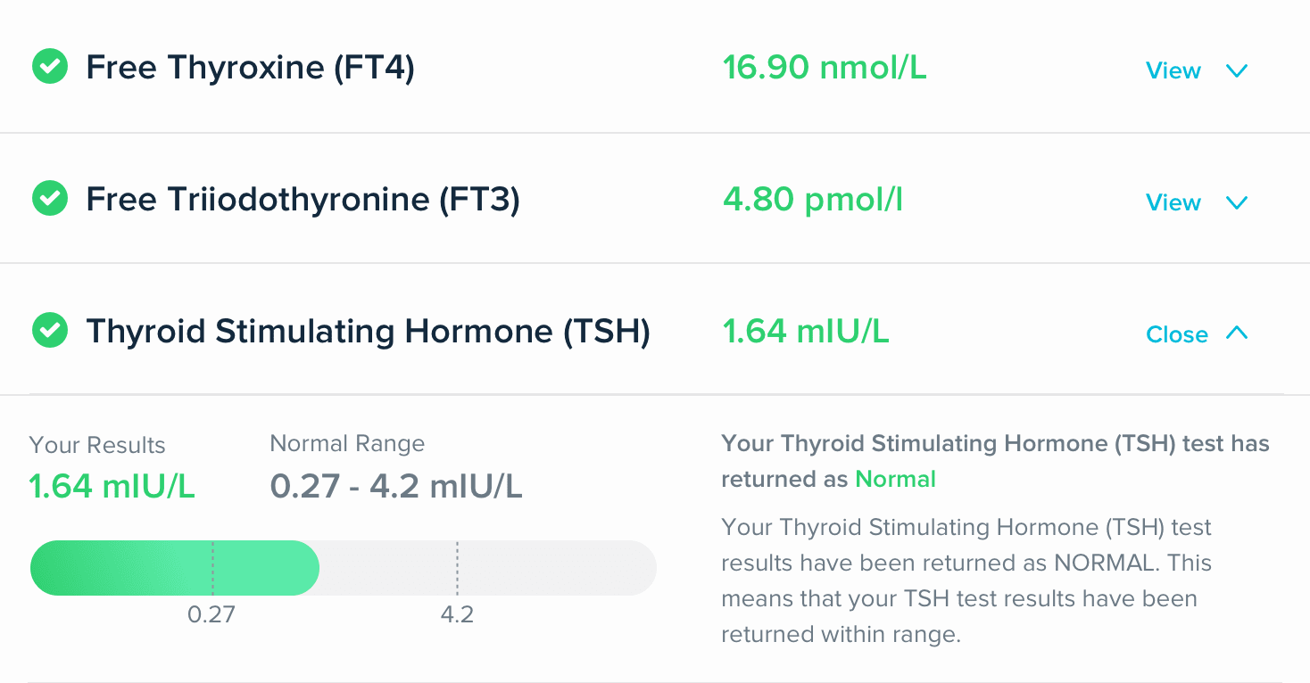The image size is (1310, 683).
Task: Click the green checkmark beside Free Triiodothyronine
Action: 50,199
